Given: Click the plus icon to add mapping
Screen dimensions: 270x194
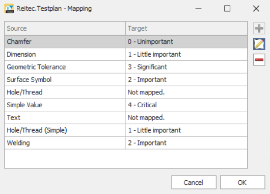Looking at the screenshot, I should click(259, 29).
